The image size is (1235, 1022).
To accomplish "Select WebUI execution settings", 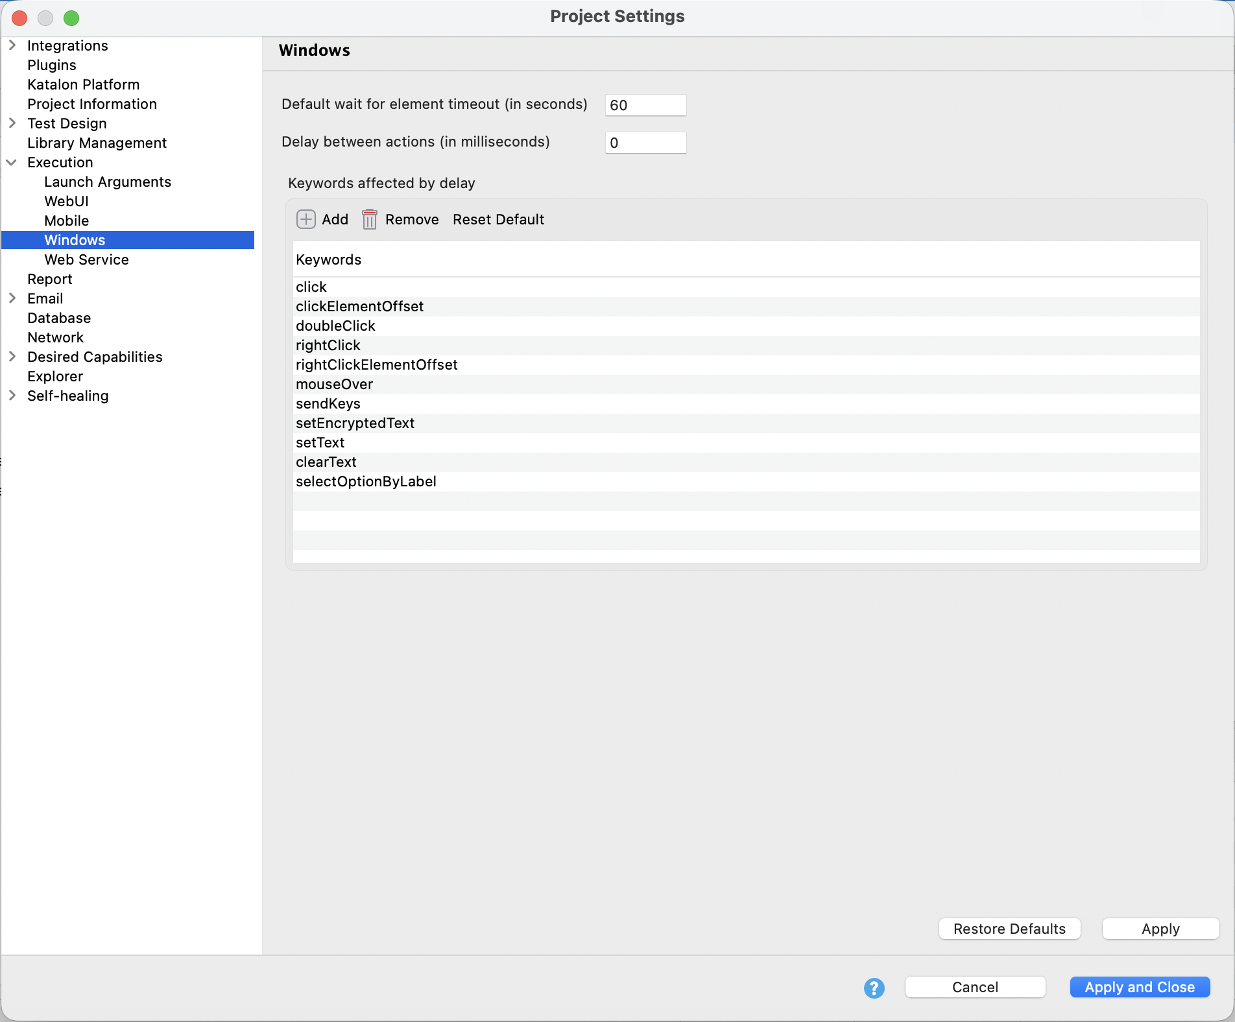I will pos(66,201).
